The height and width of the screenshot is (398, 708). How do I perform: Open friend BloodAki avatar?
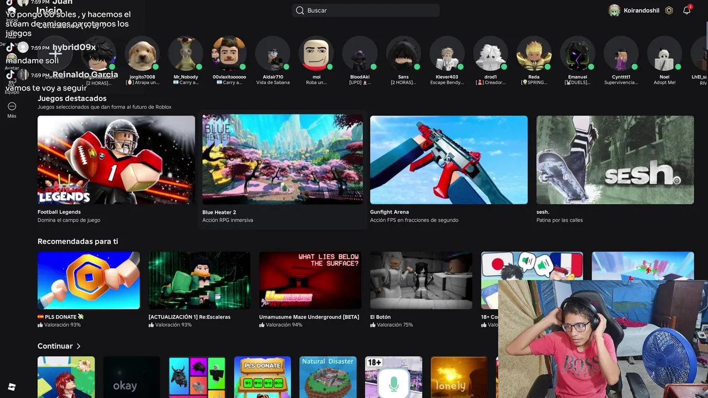coord(360,54)
